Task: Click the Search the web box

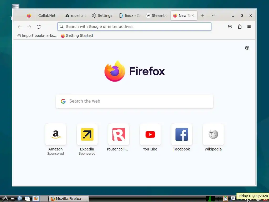Action: point(134,101)
